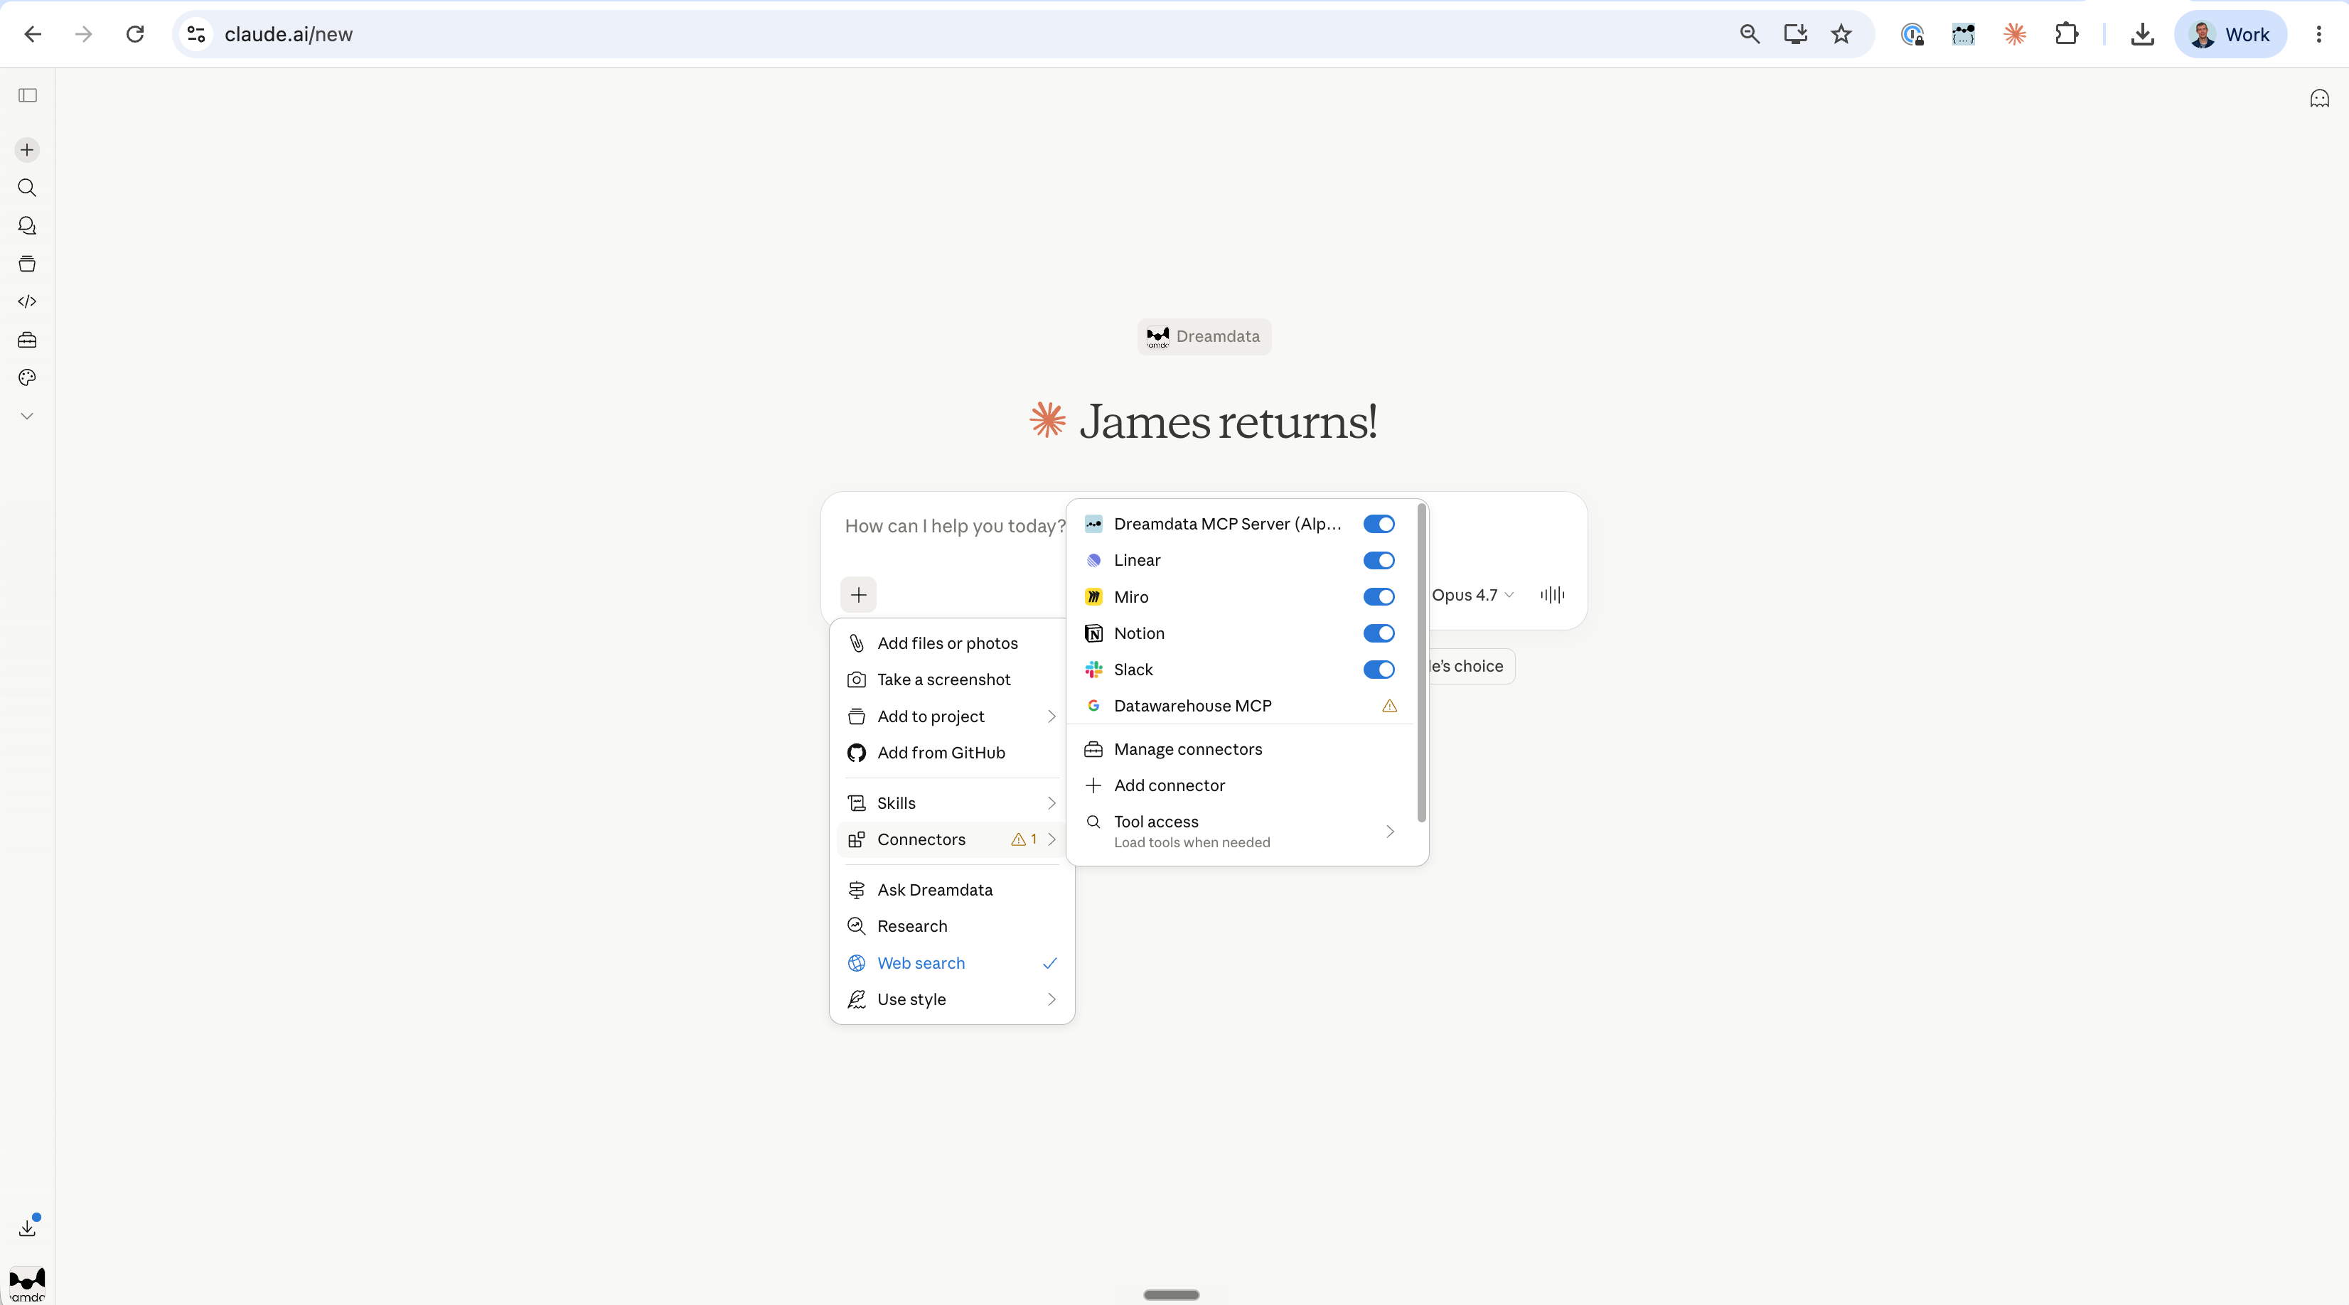
Task: Open Chrome three-dot menu
Action: (2318, 35)
